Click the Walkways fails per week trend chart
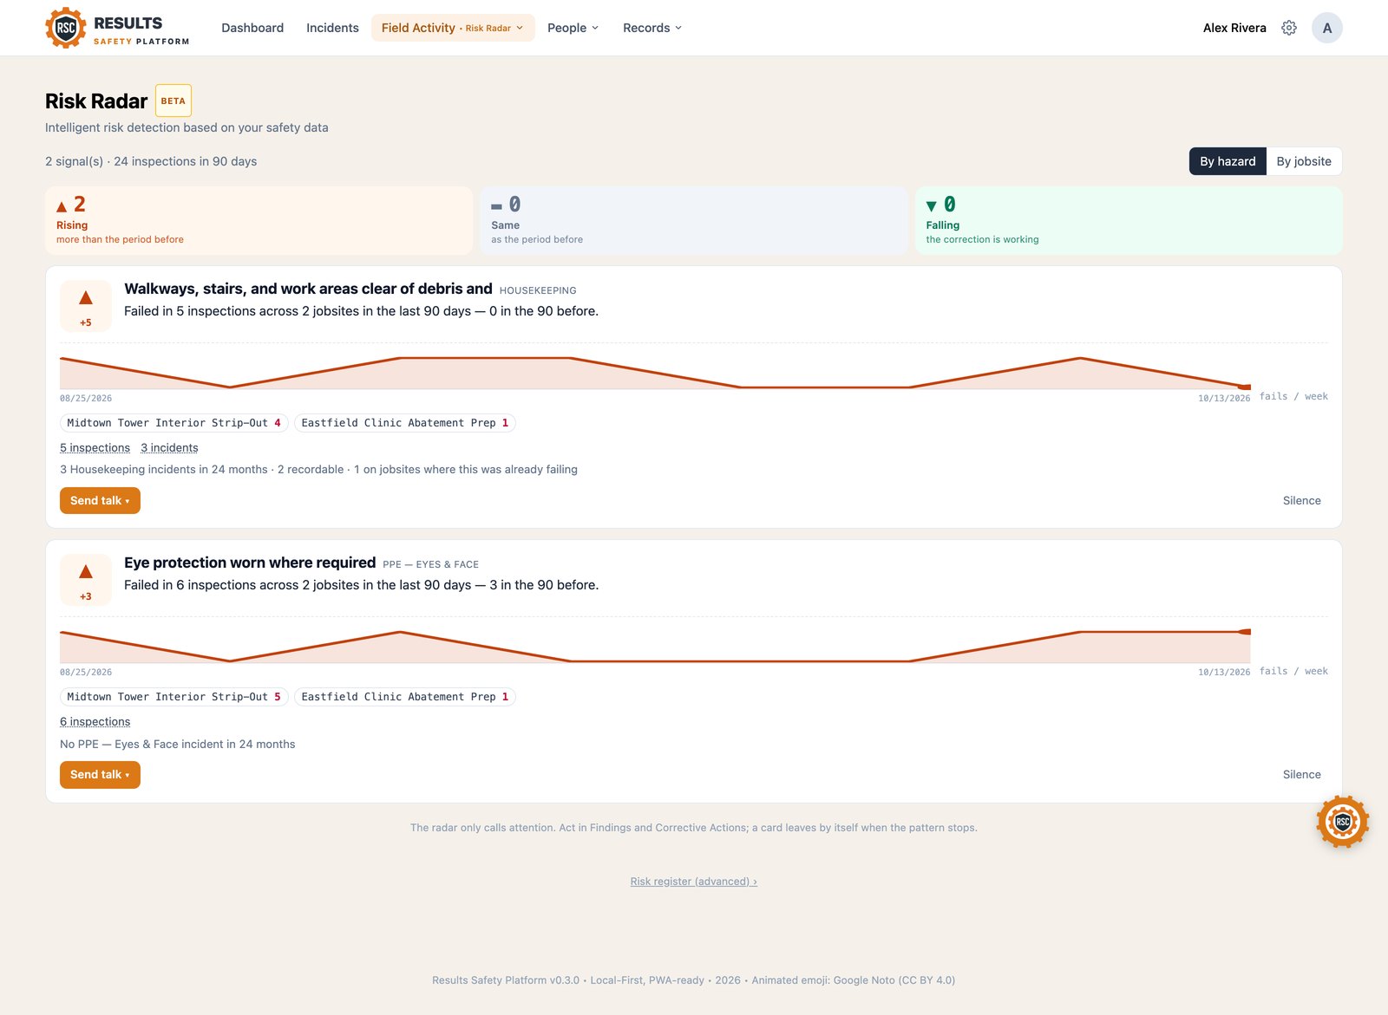This screenshot has width=1388, height=1015. tap(655, 373)
